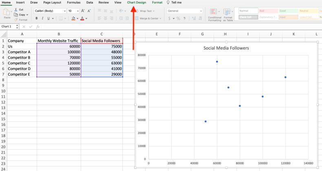This screenshot has width=322, height=171.
Task: Click the Insert Function fx icon
Action: (x=37, y=26)
